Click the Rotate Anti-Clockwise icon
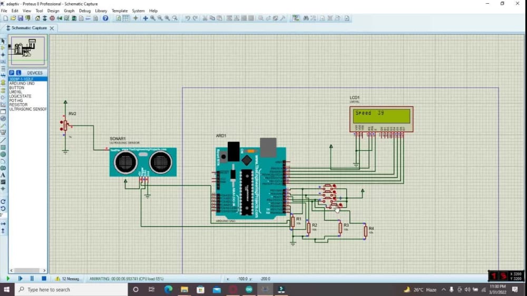 (x=3, y=209)
